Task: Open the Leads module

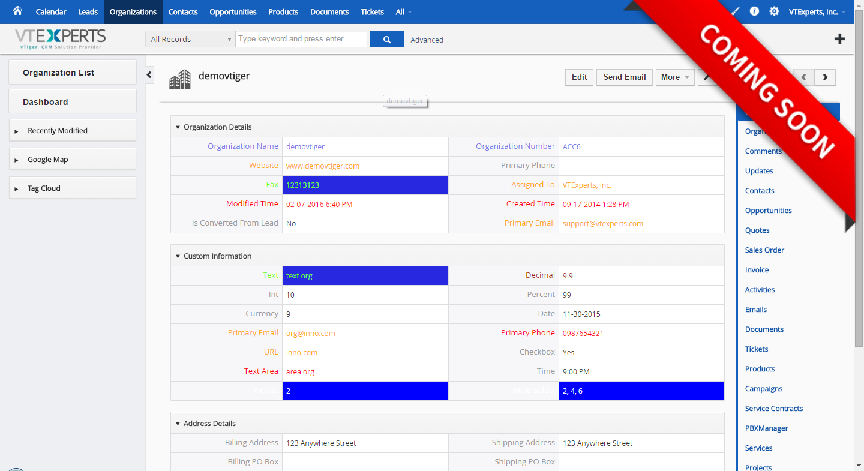Action: tap(88, 12)
